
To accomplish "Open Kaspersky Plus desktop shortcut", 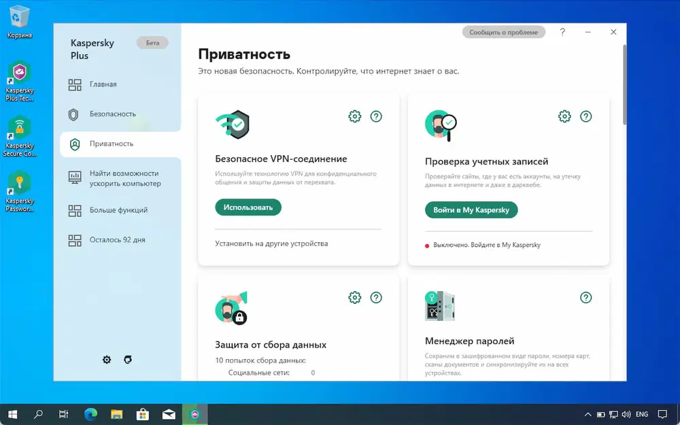I will click(19, 81).
